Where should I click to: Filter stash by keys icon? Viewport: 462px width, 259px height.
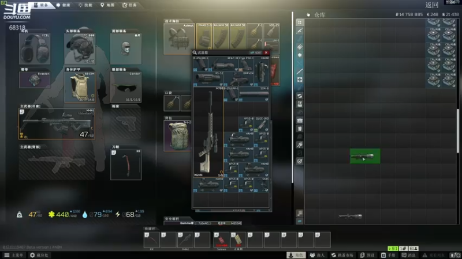tap(300, 145)
